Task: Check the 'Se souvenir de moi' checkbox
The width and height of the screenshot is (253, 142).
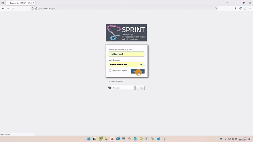Action: [110, 71]
